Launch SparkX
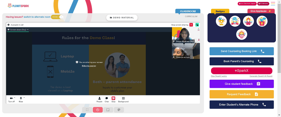The height and width of the screenshot is (117, 281). [242, 71]
